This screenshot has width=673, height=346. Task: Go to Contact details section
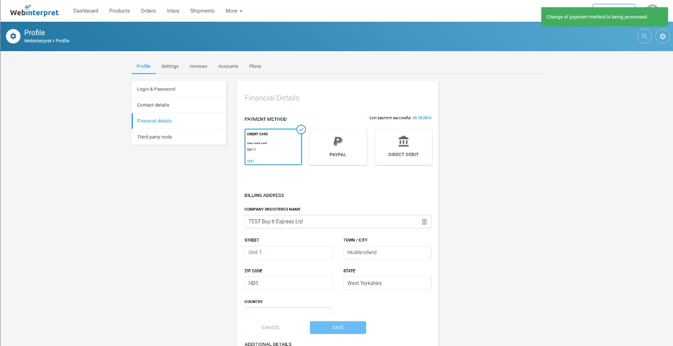[x=153, y=105]
